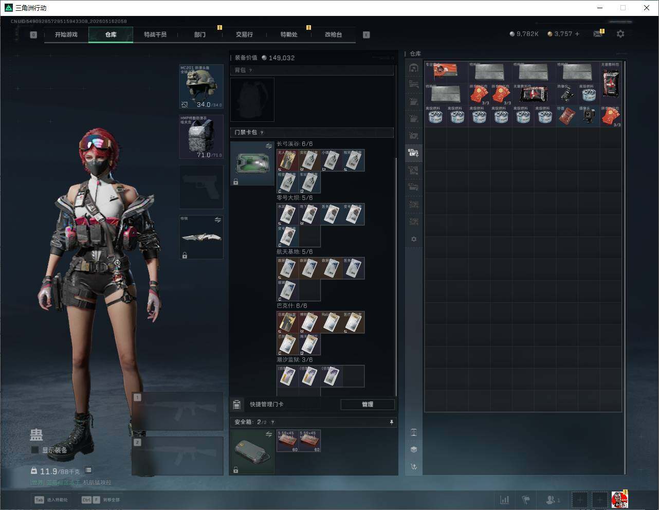Toggle the 显示装备 checkbox
The width and height of the screenshot is (659, 510).
pos(35,450)
